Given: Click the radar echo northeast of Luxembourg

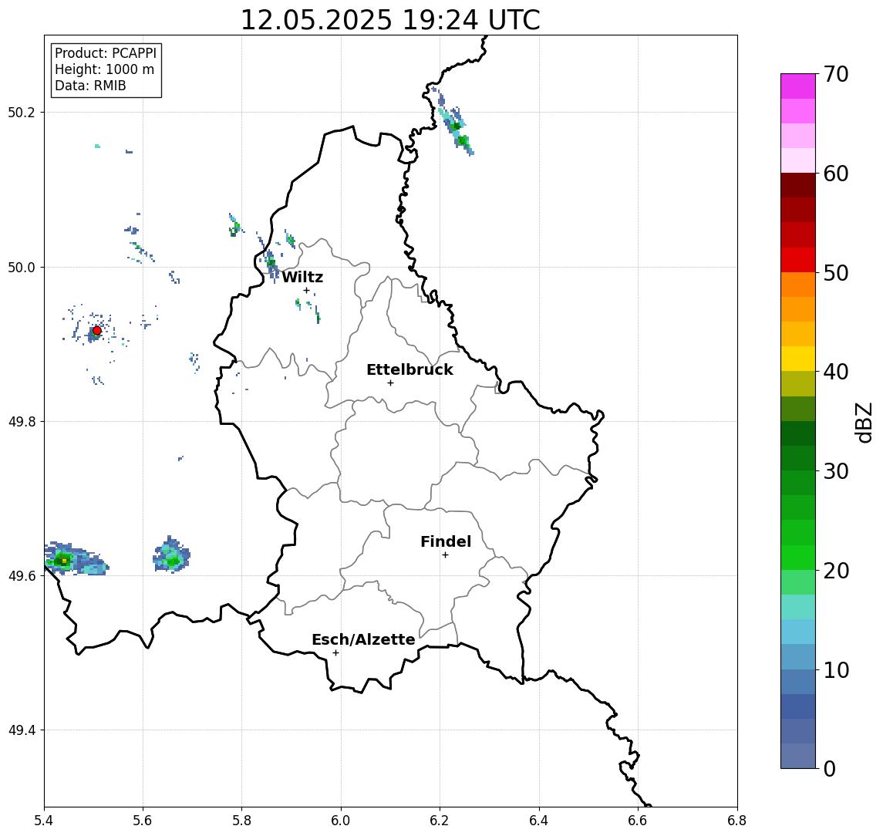Looking at the screenshot, I should 453,123.
